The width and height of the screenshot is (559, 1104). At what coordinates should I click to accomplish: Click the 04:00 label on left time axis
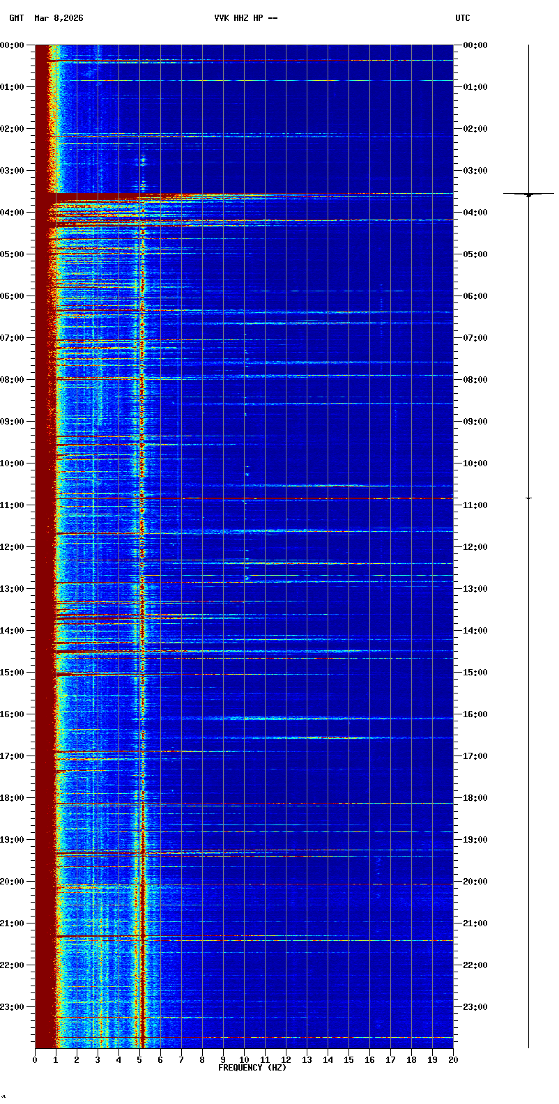coord(12,213)
